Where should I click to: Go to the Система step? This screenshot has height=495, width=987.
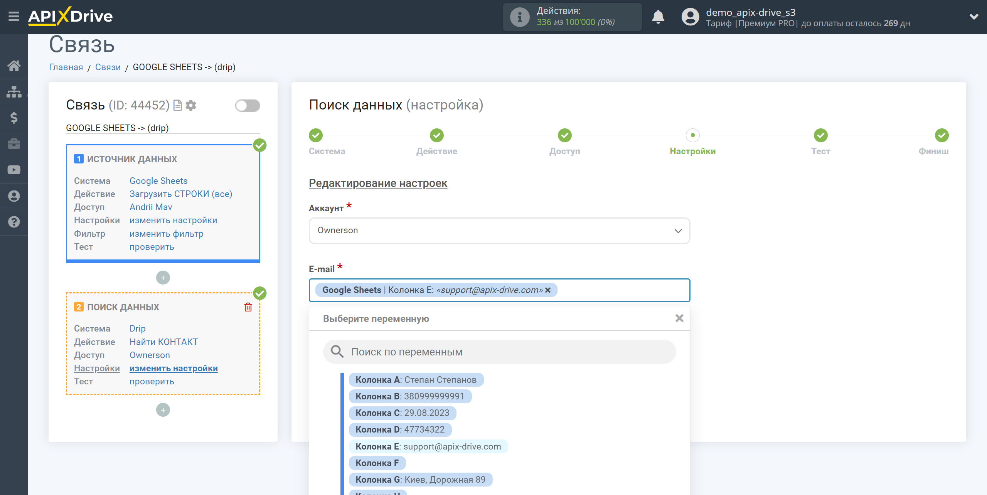[x=316, y=135]
